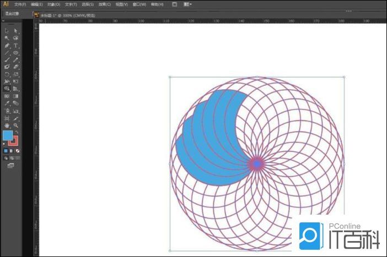This screenshot has height=257, width=387.
Task: Open the 文件(F) menu
Action: point(20,4)
